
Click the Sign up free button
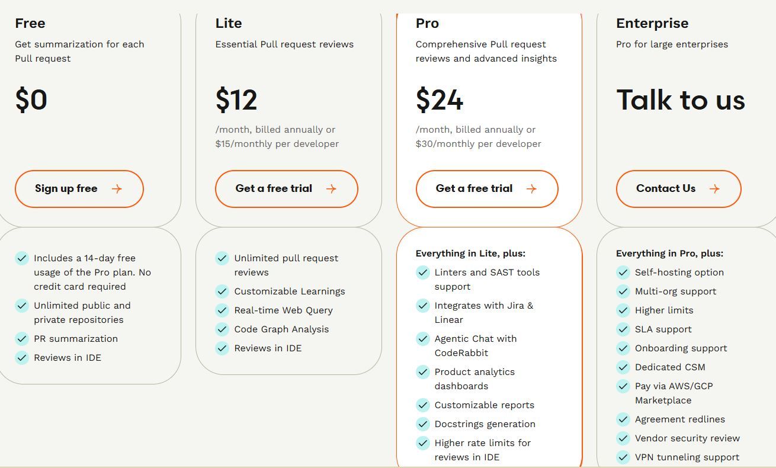pyautogui.click(x=79, y=189)
